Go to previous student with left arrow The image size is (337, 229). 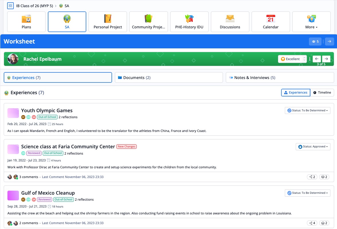[316, 59]
